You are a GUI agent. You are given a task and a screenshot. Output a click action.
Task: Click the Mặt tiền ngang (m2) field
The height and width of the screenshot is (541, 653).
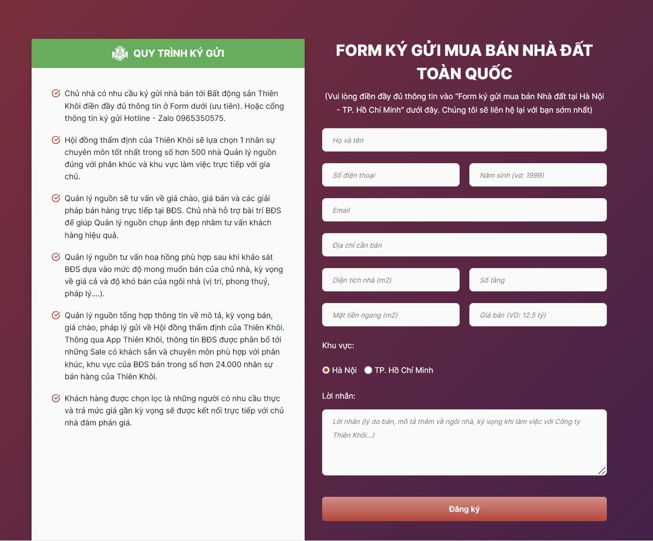click(391, 315)
